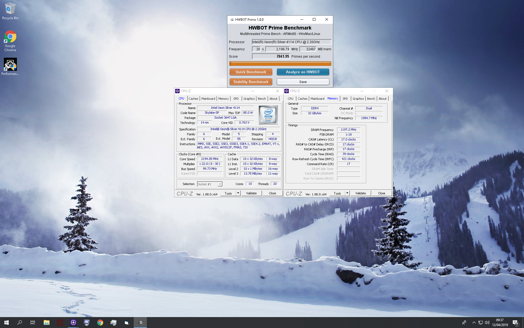Expand Tools dropdown arrow in right CPU-Z
Viewport: 524px width, 328px height.
pos(347,193)
